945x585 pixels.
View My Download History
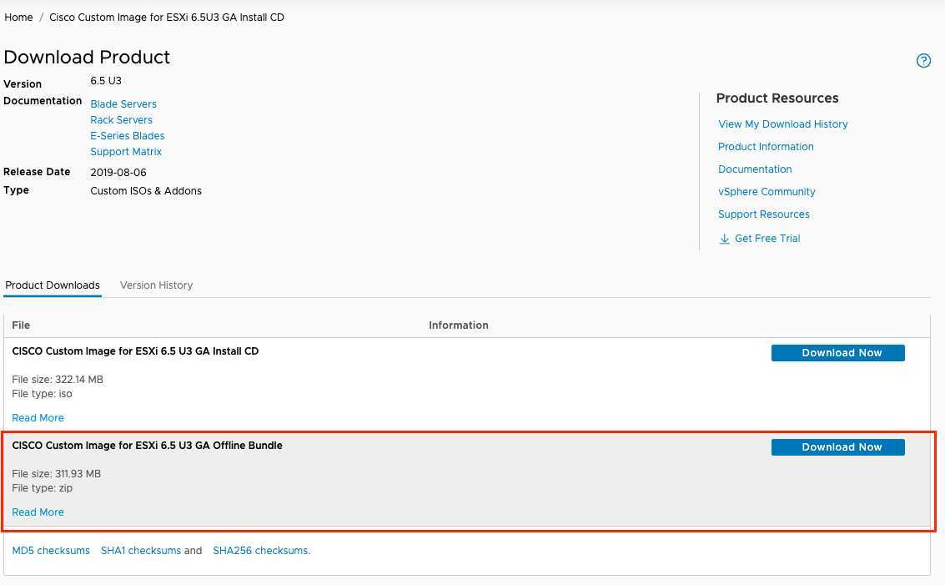click(x=783, y=124)
